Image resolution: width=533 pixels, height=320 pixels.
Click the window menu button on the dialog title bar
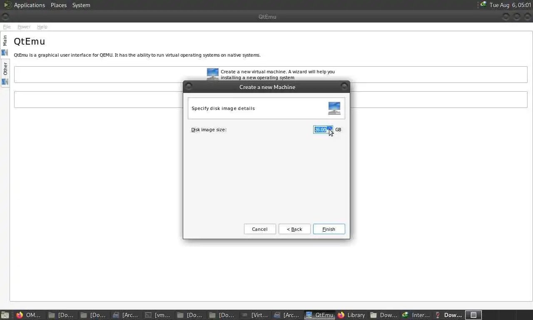click(x=189, y=87)
